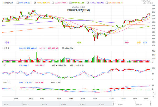158x107 pixels.
Task: Click the purple 120 MA marker pin
Action: point(7,43)
